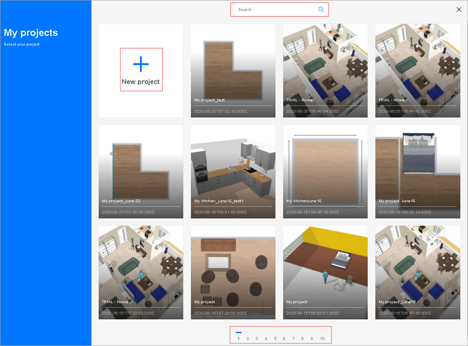Open My project with brown sofa and chairs
The image size is (468, 346).
point(233,272)
